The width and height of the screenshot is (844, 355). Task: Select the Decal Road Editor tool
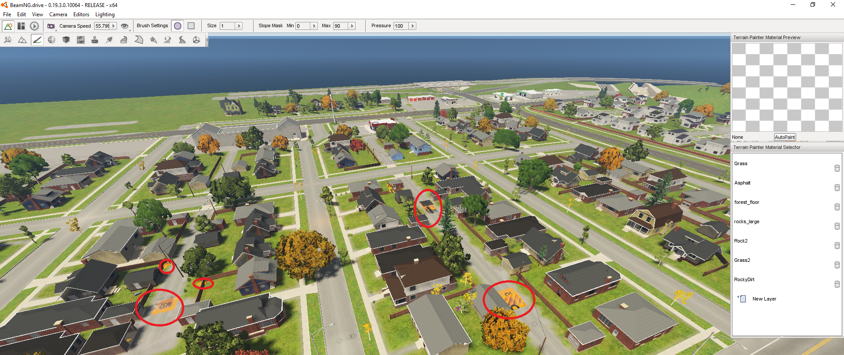182,40
